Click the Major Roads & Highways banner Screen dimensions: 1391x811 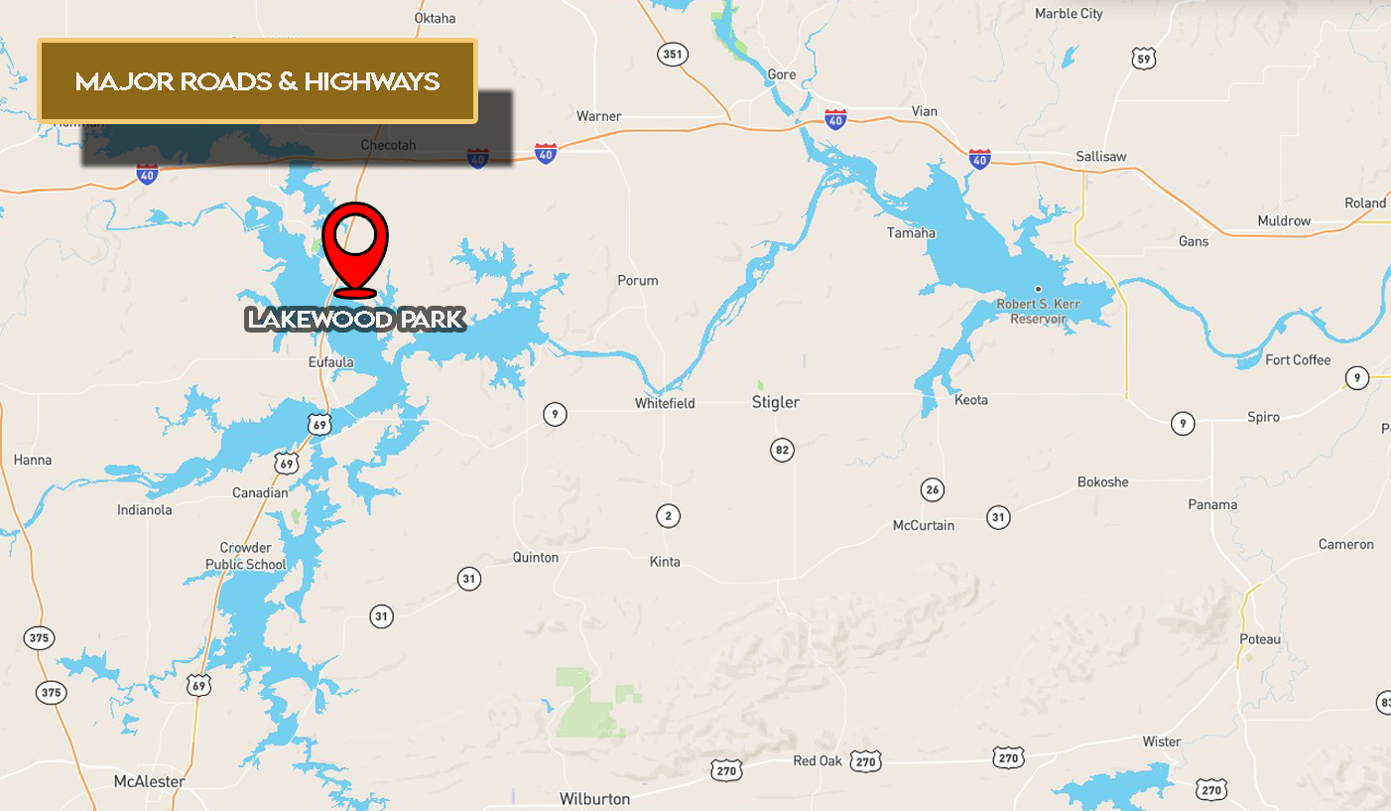click(x=258, y=81)
